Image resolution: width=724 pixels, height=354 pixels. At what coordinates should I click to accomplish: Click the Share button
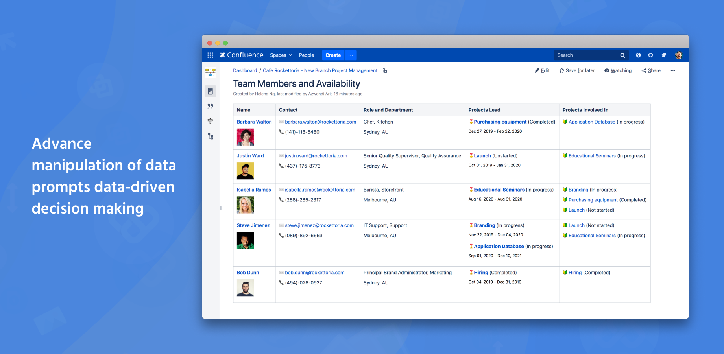pos(651,71)
